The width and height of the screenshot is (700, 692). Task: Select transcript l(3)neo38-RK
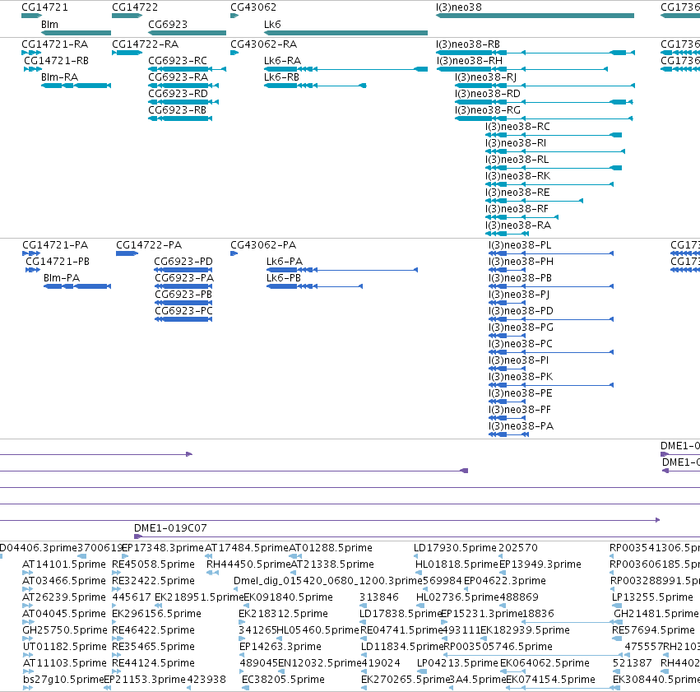(518, 176)
